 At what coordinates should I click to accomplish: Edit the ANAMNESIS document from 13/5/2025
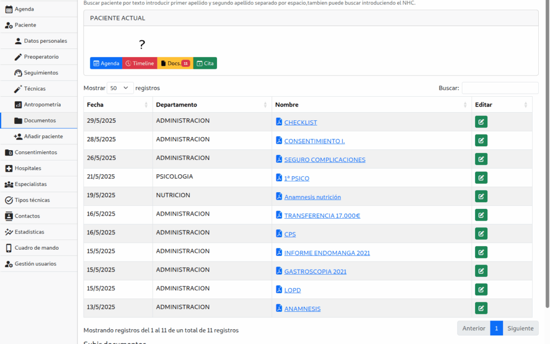click(x=481, y=308)
